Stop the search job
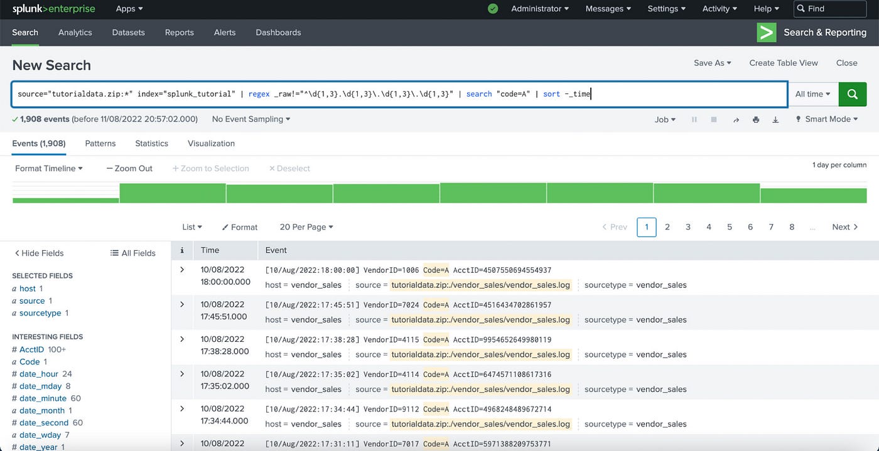Image resolution: width=879 pixels, height=451 pixels. point(713,119)
